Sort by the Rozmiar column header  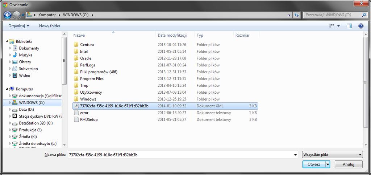(242, 35)
